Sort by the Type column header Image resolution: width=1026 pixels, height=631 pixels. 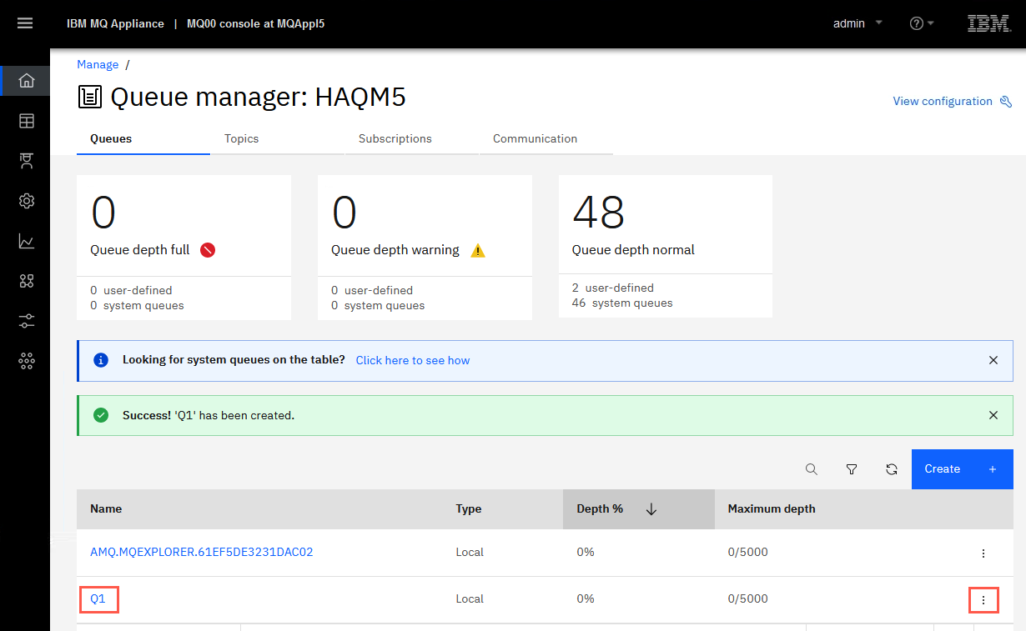pyautogui.click(x=469, y=508)
